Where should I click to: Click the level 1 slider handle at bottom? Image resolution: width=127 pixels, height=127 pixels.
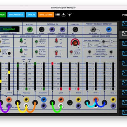pos(96,89)
